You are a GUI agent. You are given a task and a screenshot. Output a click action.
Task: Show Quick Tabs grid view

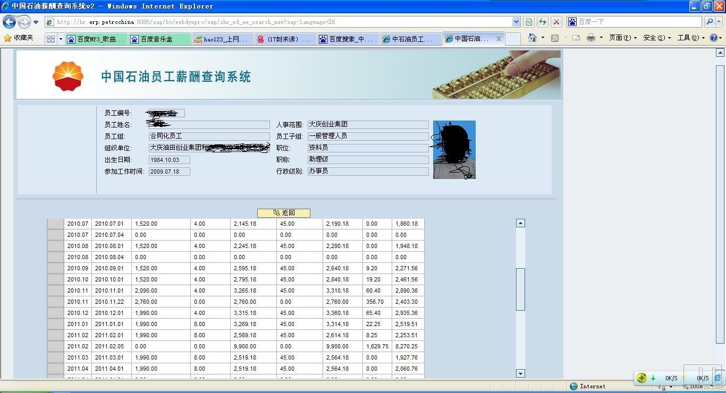tap(51, 39)
